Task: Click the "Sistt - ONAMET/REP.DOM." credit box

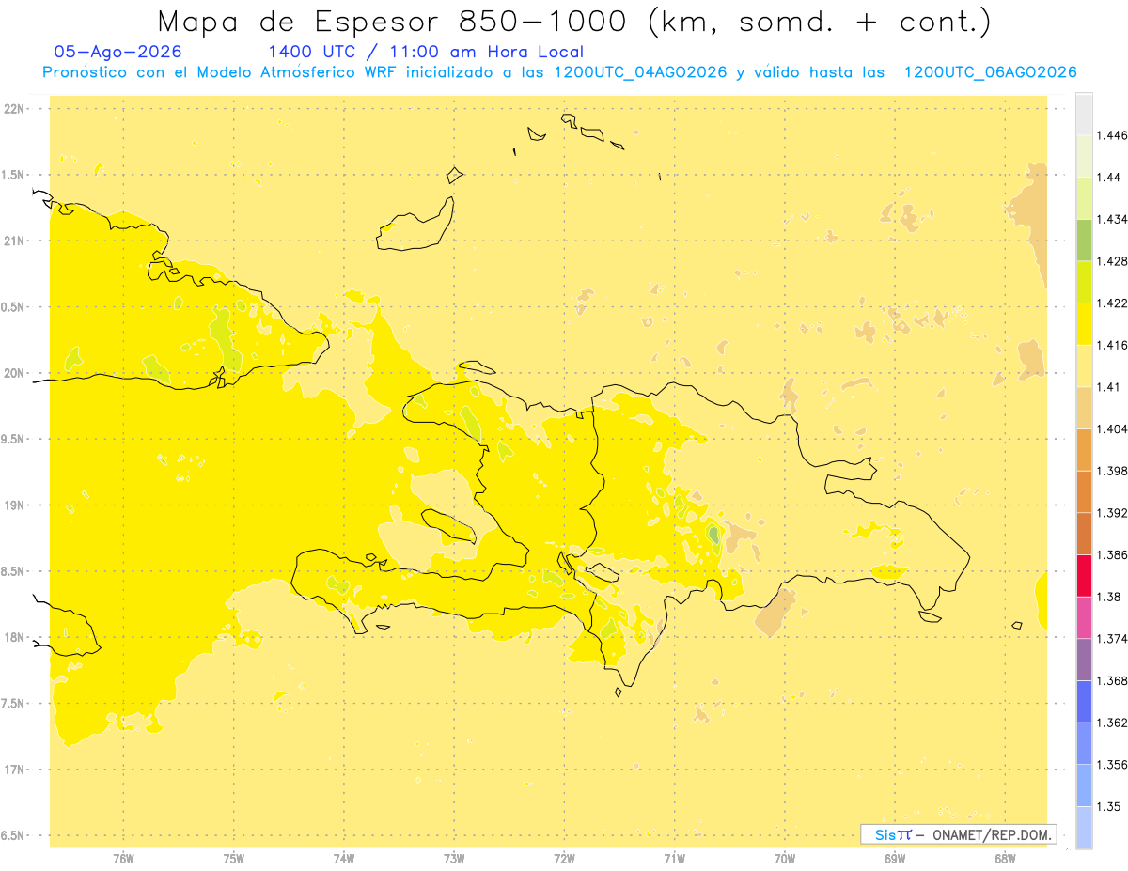Action: pos(959,834)
